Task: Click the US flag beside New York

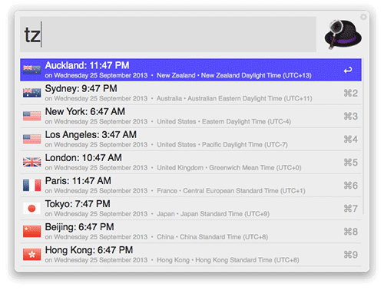Action: 31,116
